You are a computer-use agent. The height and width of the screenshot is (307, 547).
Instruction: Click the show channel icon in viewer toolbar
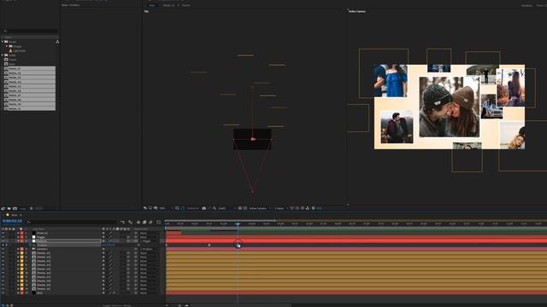coord(215,208)
